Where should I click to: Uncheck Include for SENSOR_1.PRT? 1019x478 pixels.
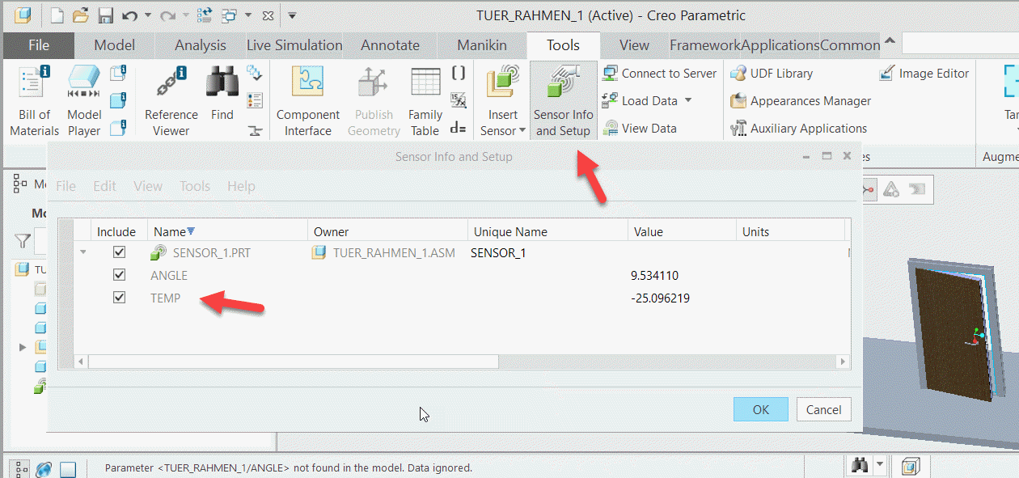119,252
